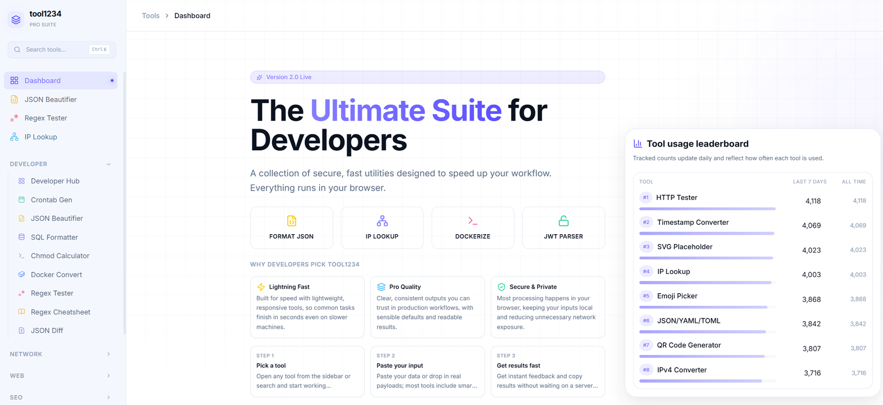Click the JWT Parser unlock icon
The width and height of the screenshot is (883, 405).
coord(563,221)
